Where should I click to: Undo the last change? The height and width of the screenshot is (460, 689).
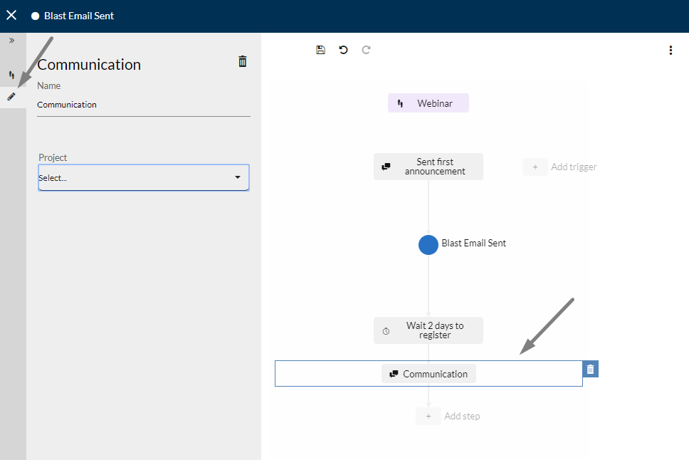click(344, 50)
